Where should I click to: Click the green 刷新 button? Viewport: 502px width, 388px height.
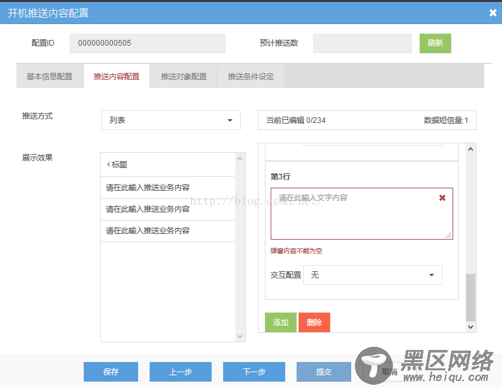(435, 43)
